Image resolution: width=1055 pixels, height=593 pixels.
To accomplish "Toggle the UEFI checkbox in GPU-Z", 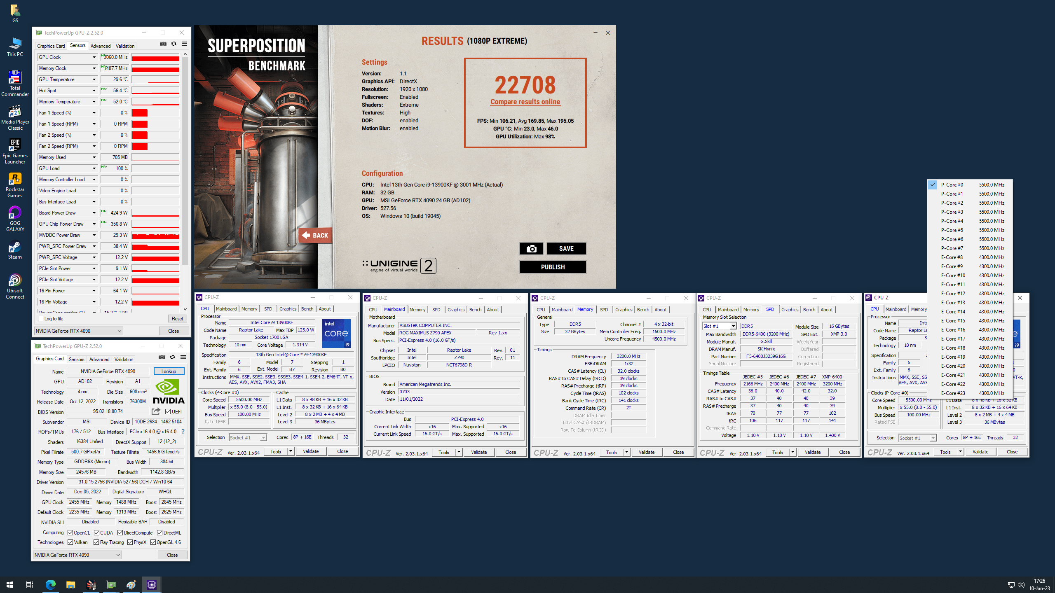I will coord(168,411).
